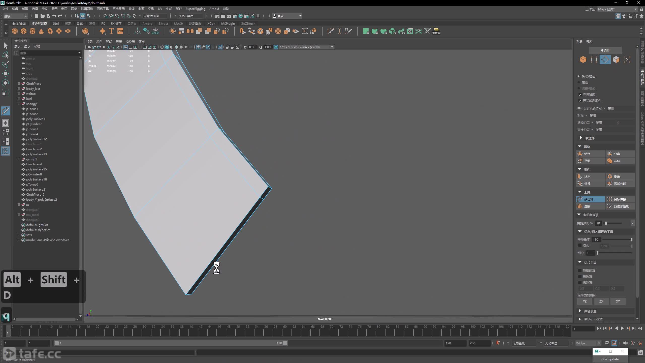Open the viewport 着色 menu
This screenshot has height=363, width=645.
point(99,42)
